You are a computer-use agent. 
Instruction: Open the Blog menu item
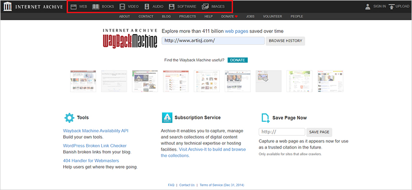click(x=166, y=16)
